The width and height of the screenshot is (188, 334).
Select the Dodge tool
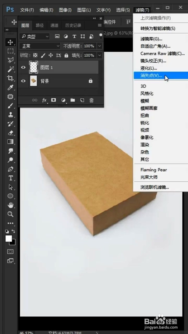[10, 160]
